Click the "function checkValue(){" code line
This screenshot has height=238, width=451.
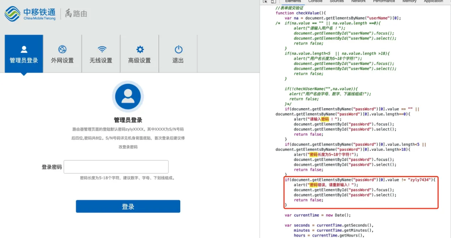pyautogui.click(x=301, y=13)
